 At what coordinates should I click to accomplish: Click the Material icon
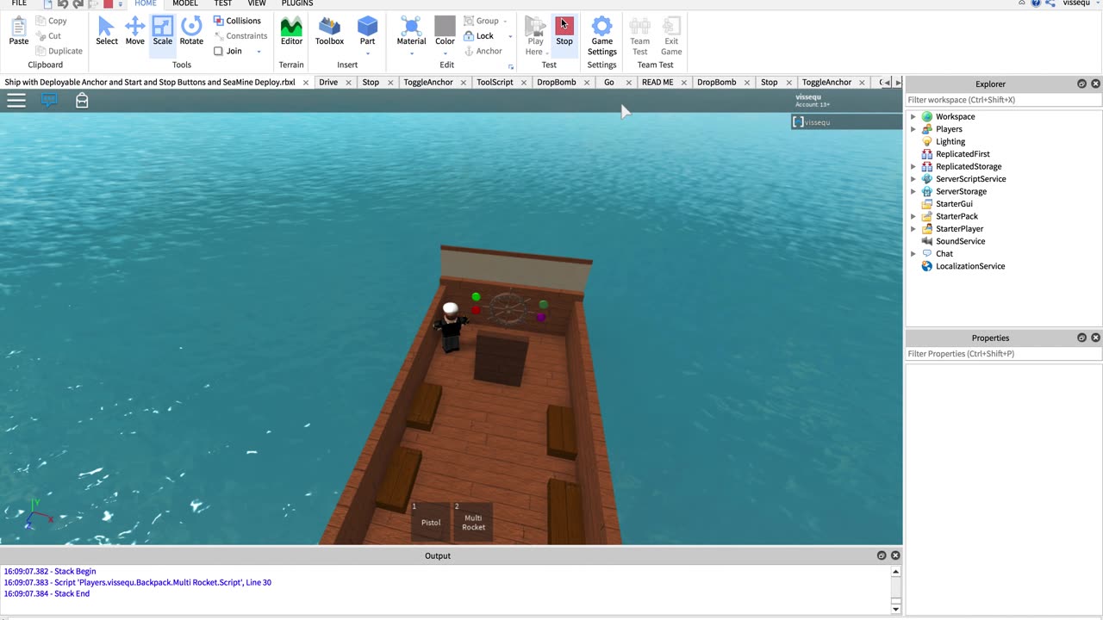point(411,26)
